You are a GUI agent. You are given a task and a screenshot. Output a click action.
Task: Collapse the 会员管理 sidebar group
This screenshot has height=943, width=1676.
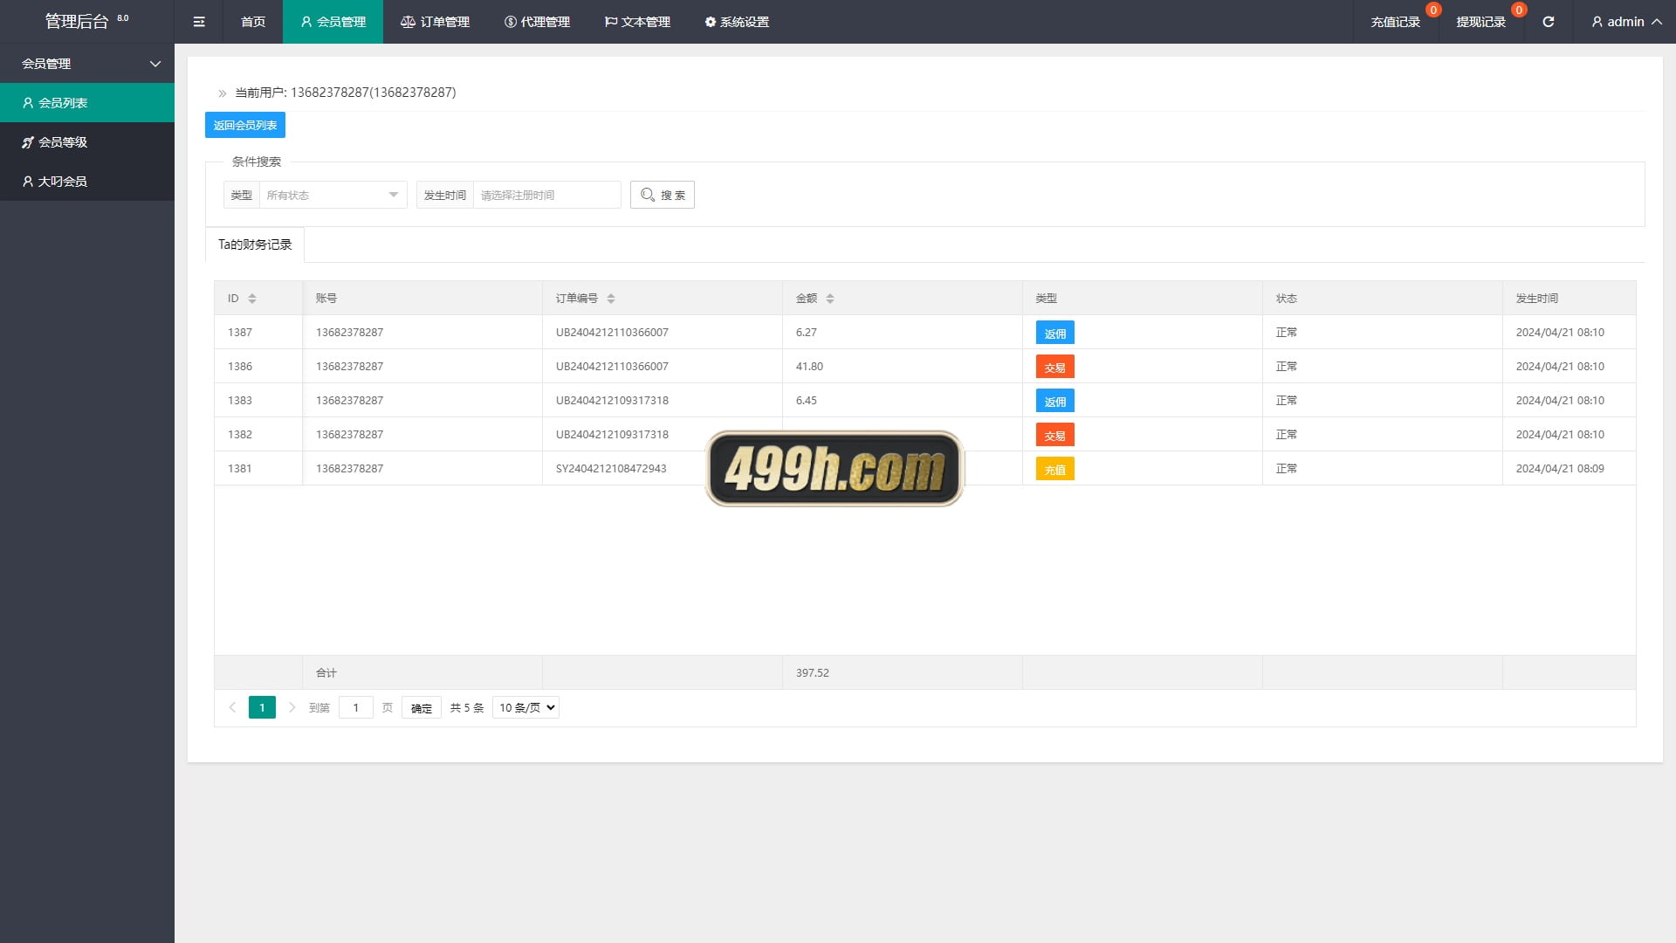pos(87,64)
